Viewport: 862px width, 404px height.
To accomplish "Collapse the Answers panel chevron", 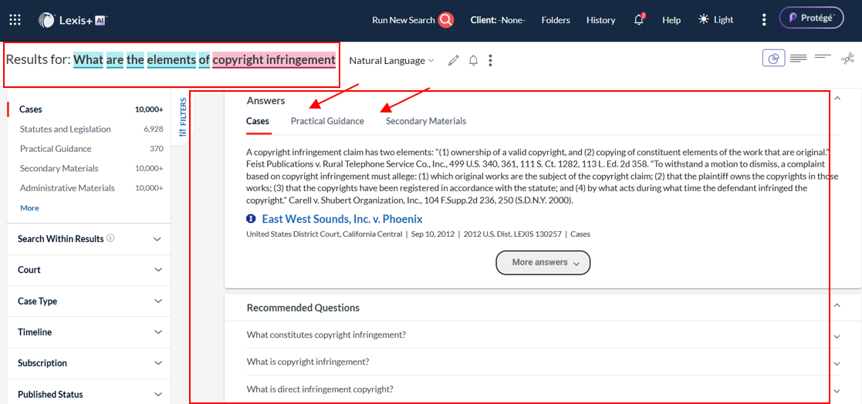I will 837,98.
